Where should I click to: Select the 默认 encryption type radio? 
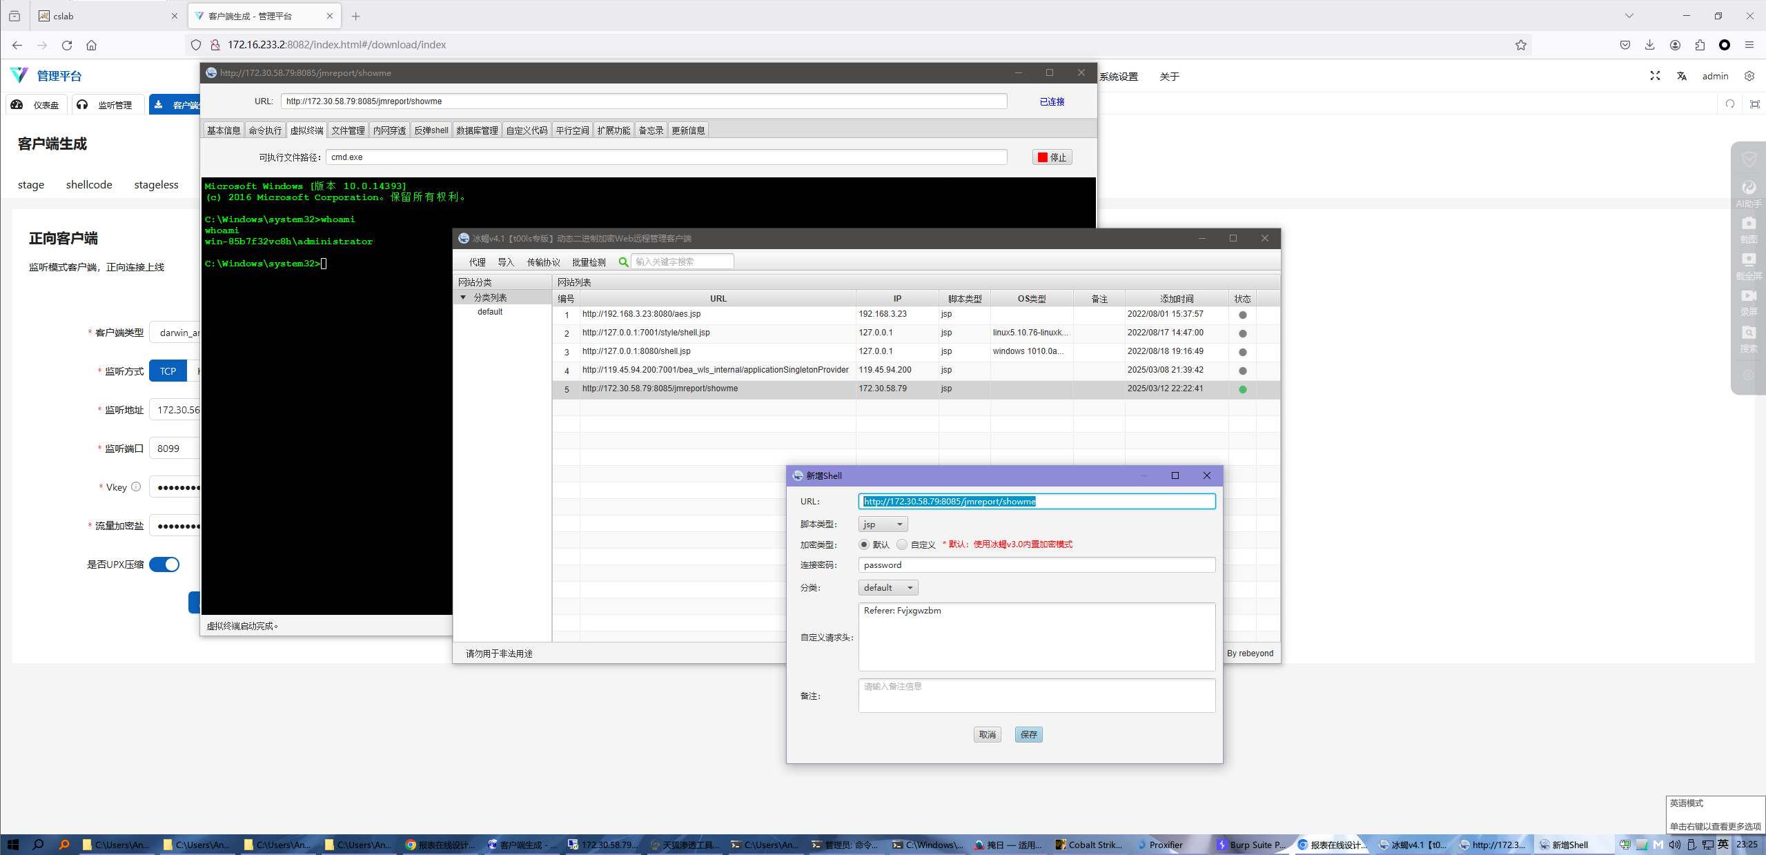(863, 544)
